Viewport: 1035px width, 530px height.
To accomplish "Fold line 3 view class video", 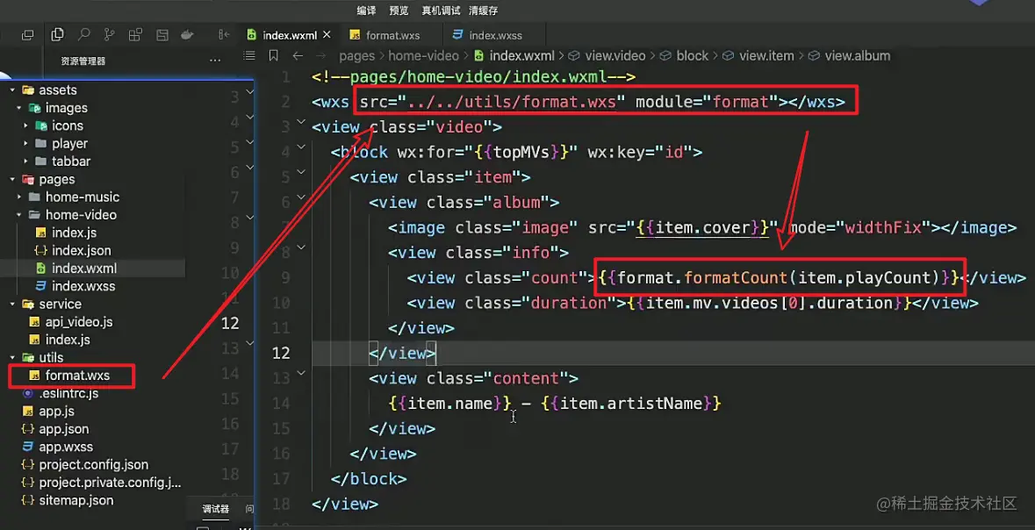I will pyautogui.click(x=301, y=122).
